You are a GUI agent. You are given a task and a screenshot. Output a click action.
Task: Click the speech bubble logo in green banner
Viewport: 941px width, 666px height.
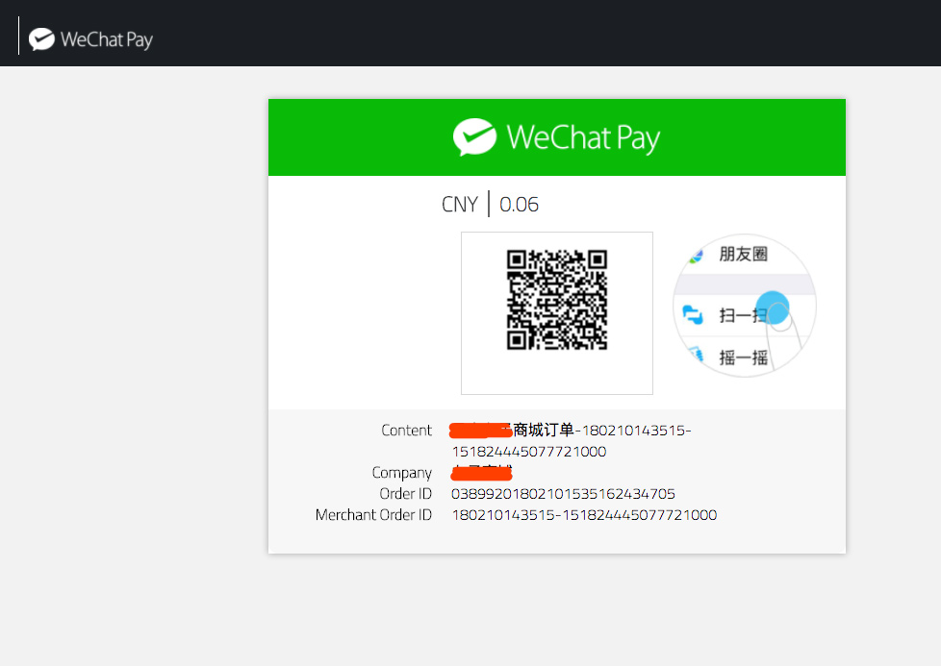pos(474,137)
